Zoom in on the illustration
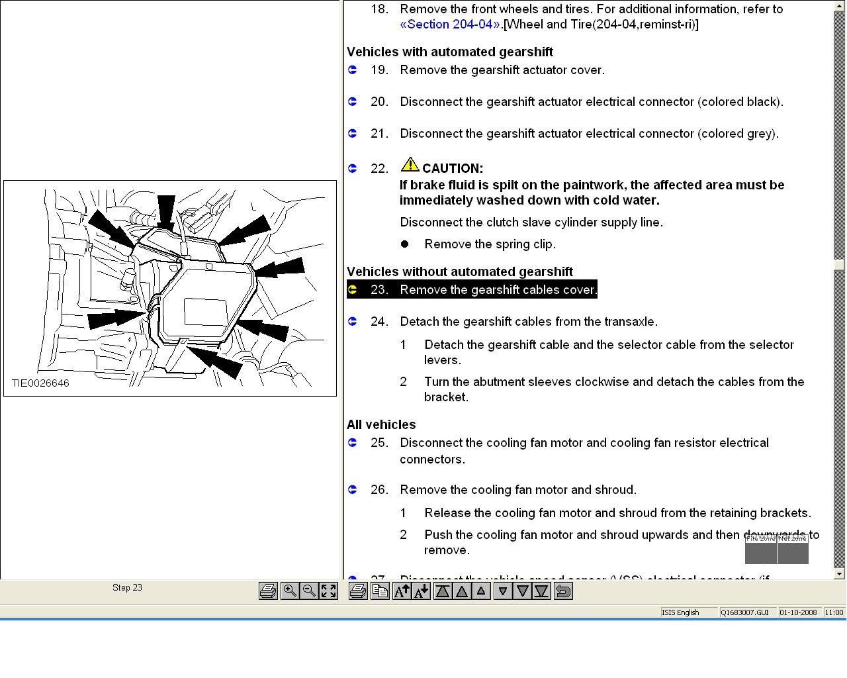Image resolution: width=847 pixels, height=678 pixels. pyautogui.click(x=289, y=591)
